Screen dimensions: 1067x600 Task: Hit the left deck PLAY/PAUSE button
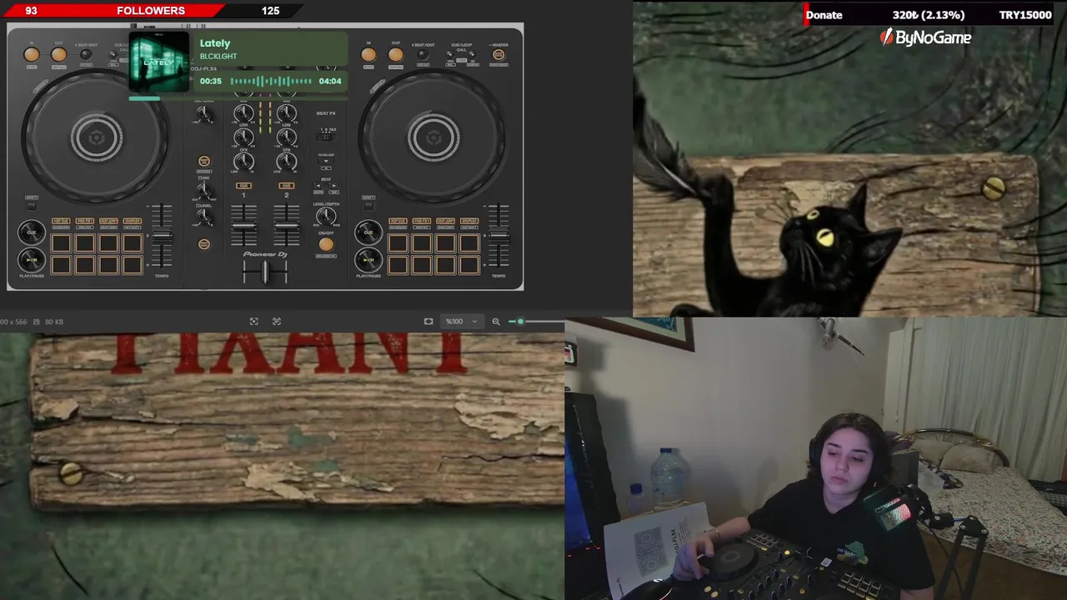coord(32,261)
